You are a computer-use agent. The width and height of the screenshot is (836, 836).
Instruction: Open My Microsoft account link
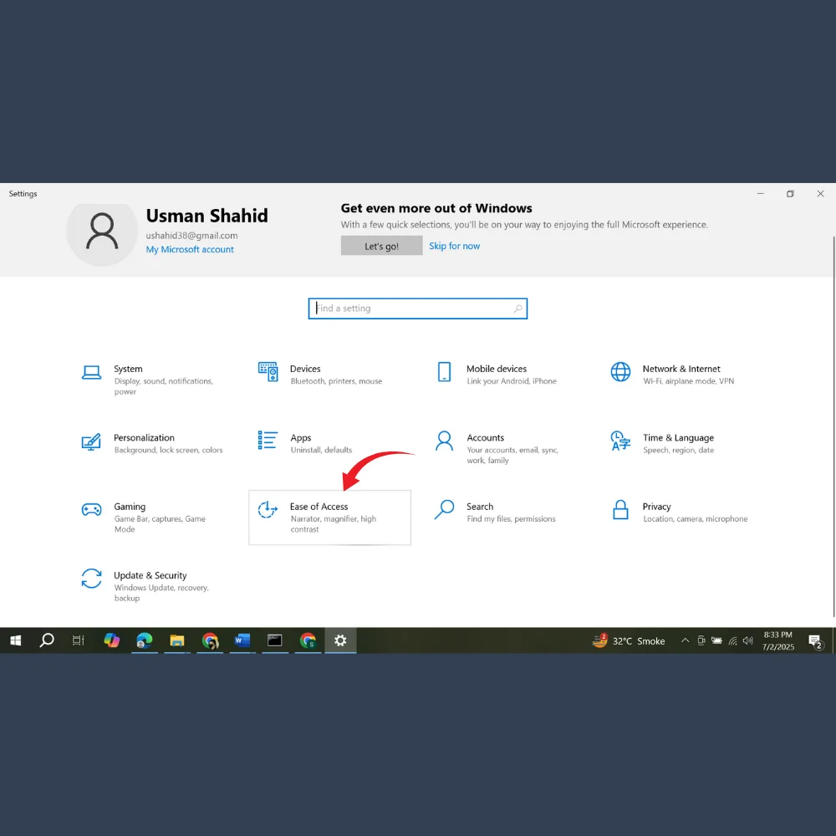(190, 249)
